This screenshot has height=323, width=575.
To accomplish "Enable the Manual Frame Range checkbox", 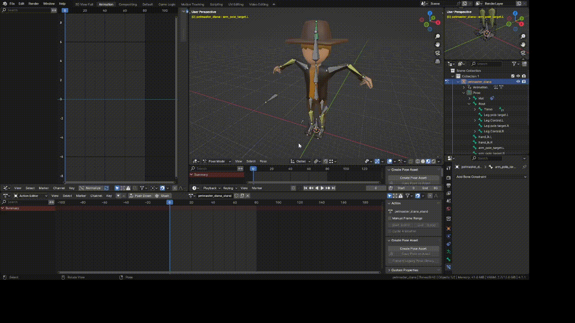I will [x=390, y=218].
